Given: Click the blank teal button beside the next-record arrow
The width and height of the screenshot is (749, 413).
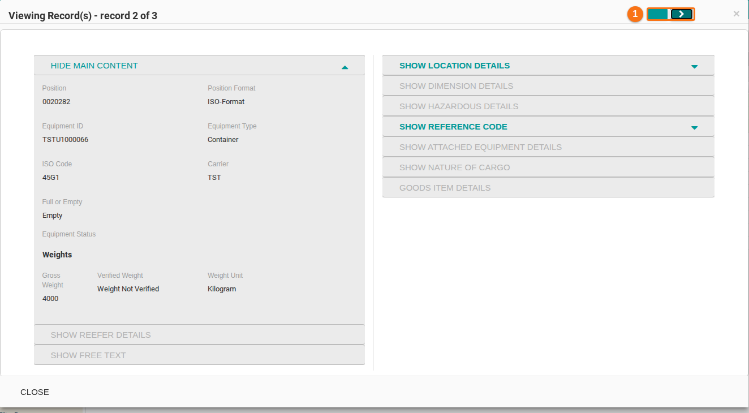Looking at the screenshot, I should pyautogui.click(x=658, y=14).
